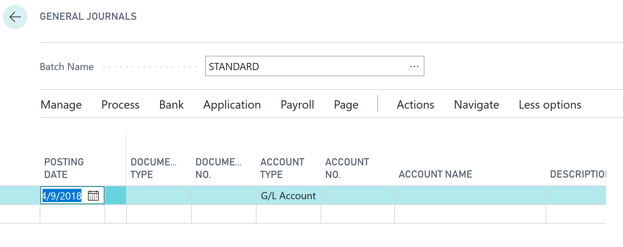Select the Payroll menu
623x247 pixels.
pyautogui.click(x=297, y=105)
